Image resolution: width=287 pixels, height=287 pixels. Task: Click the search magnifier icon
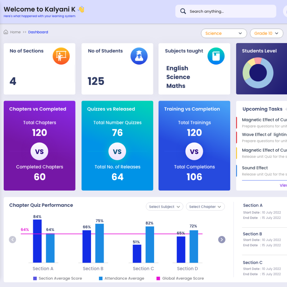pyautogui.click(x=183, y=11)
